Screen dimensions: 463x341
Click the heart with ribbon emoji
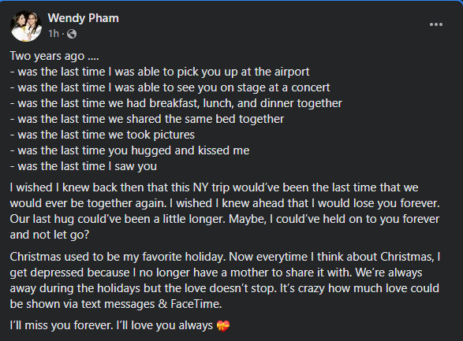223,326
